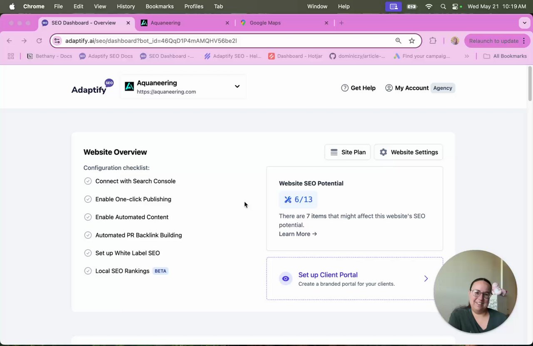533x346 pixels.
Task: Open the tab search chevron in Chrome
Action: [x=524, y=23]
